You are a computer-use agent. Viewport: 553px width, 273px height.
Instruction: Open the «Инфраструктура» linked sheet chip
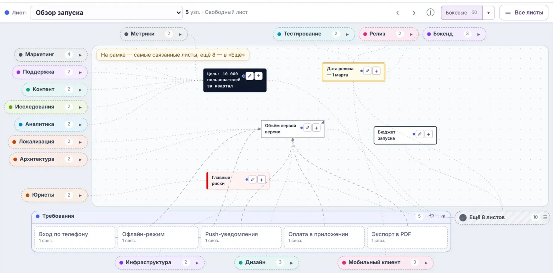[x=160, y=263]
